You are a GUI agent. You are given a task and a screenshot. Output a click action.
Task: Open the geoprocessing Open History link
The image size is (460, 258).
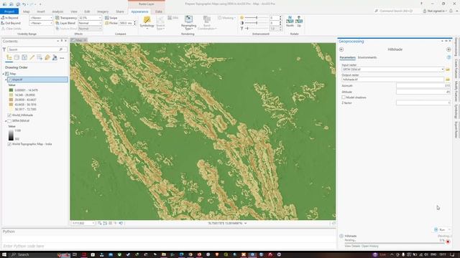(x=371, y=246)
